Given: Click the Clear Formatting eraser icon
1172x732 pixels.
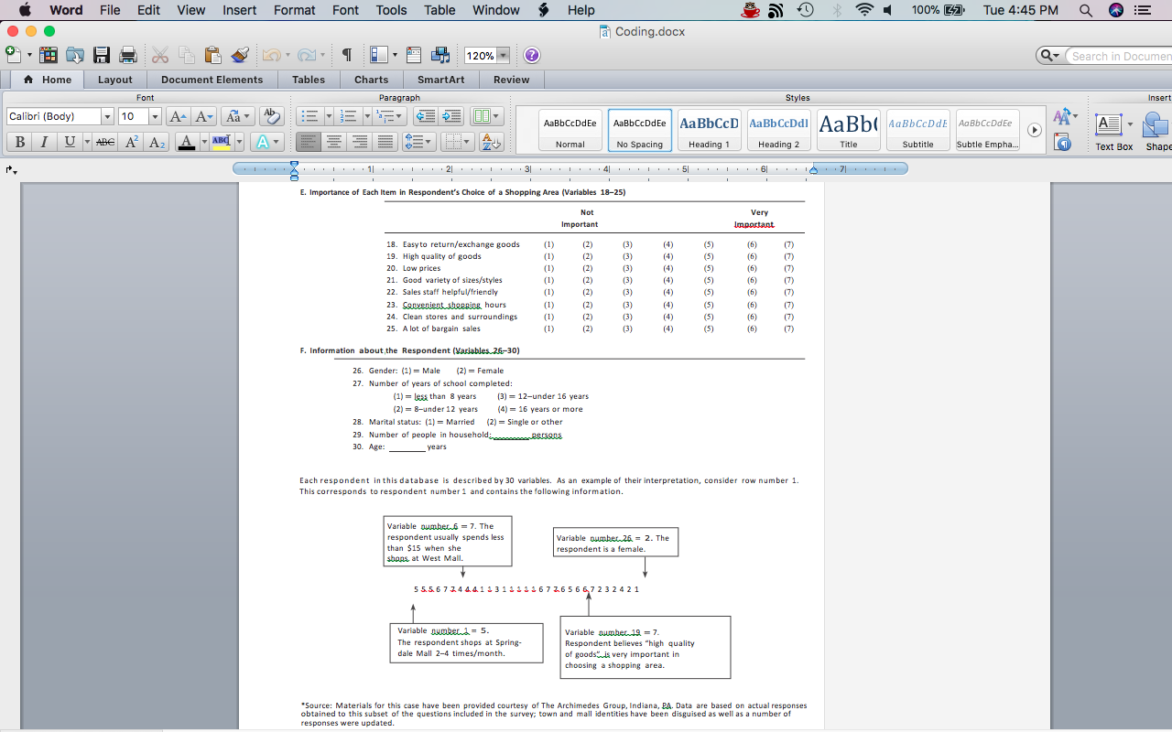Looking at the screenshot, I should coord(271,116).
